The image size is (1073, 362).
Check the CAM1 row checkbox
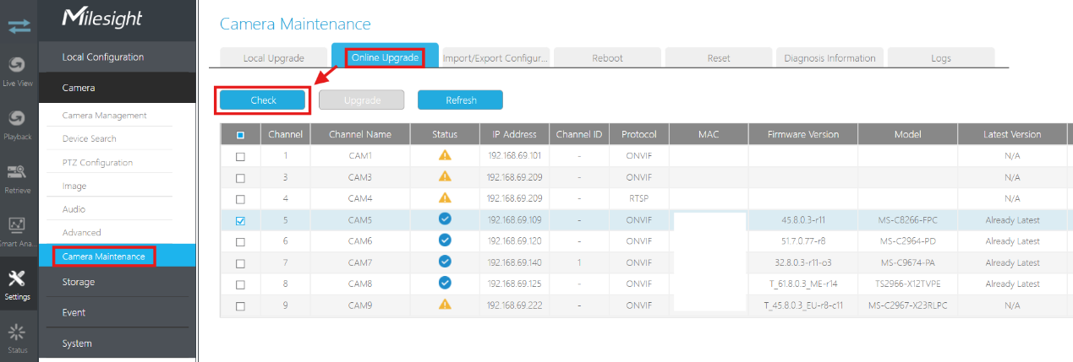[x=241, y=157]
